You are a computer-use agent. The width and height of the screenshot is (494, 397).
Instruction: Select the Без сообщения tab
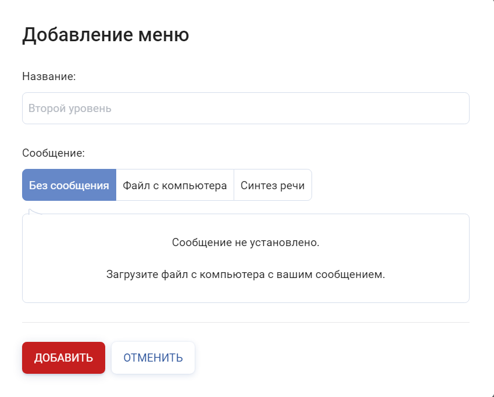tap(69, 186)
